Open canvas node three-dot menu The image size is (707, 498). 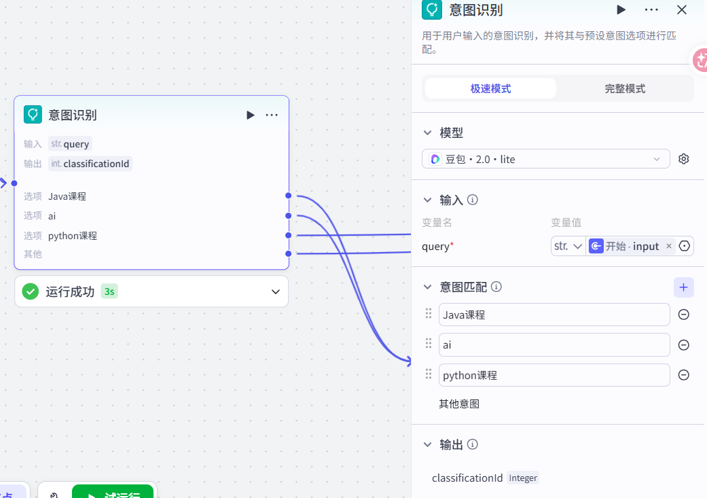tap(272, 115)
